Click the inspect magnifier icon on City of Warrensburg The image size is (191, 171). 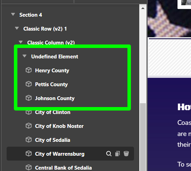[109, 154]
